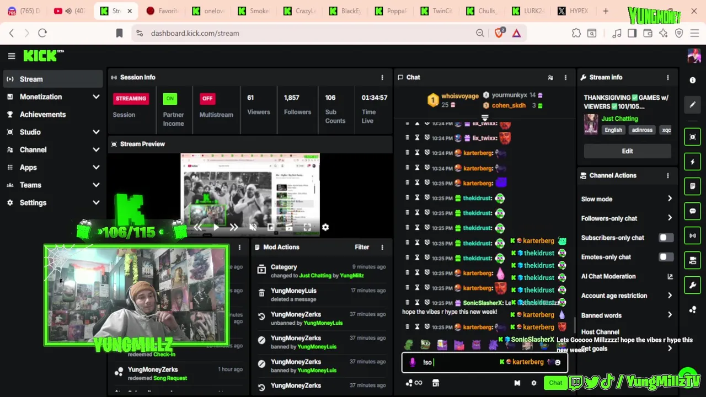Toggle Stream Preview widget in right toolbar
Screen dimensions: 706x397
pos(693,137)
